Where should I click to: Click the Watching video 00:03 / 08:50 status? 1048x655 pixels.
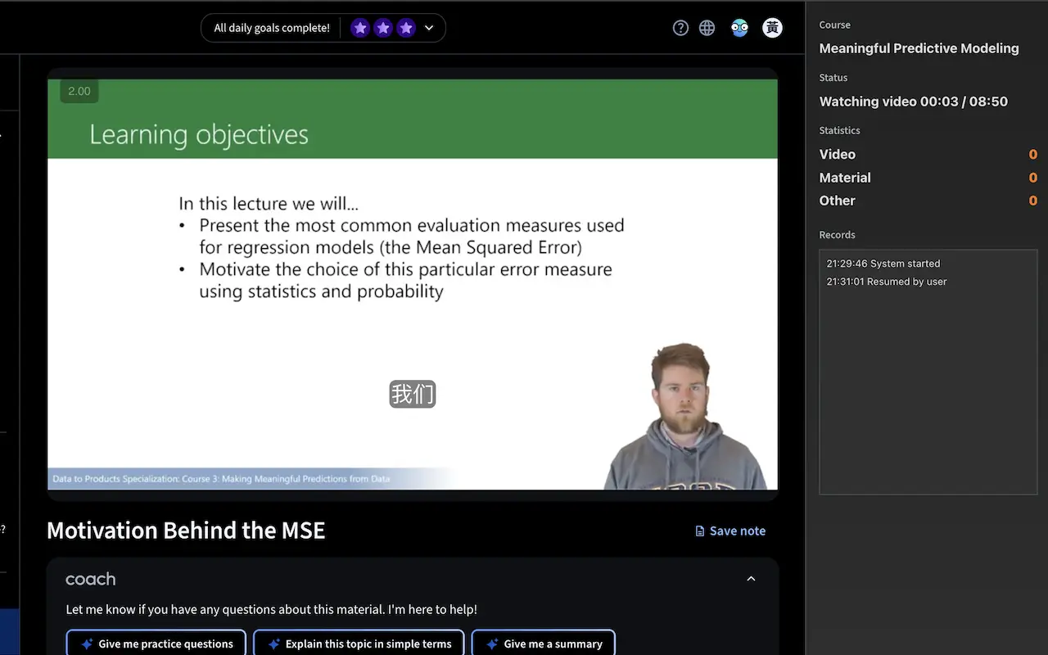(x=914, y=102)
